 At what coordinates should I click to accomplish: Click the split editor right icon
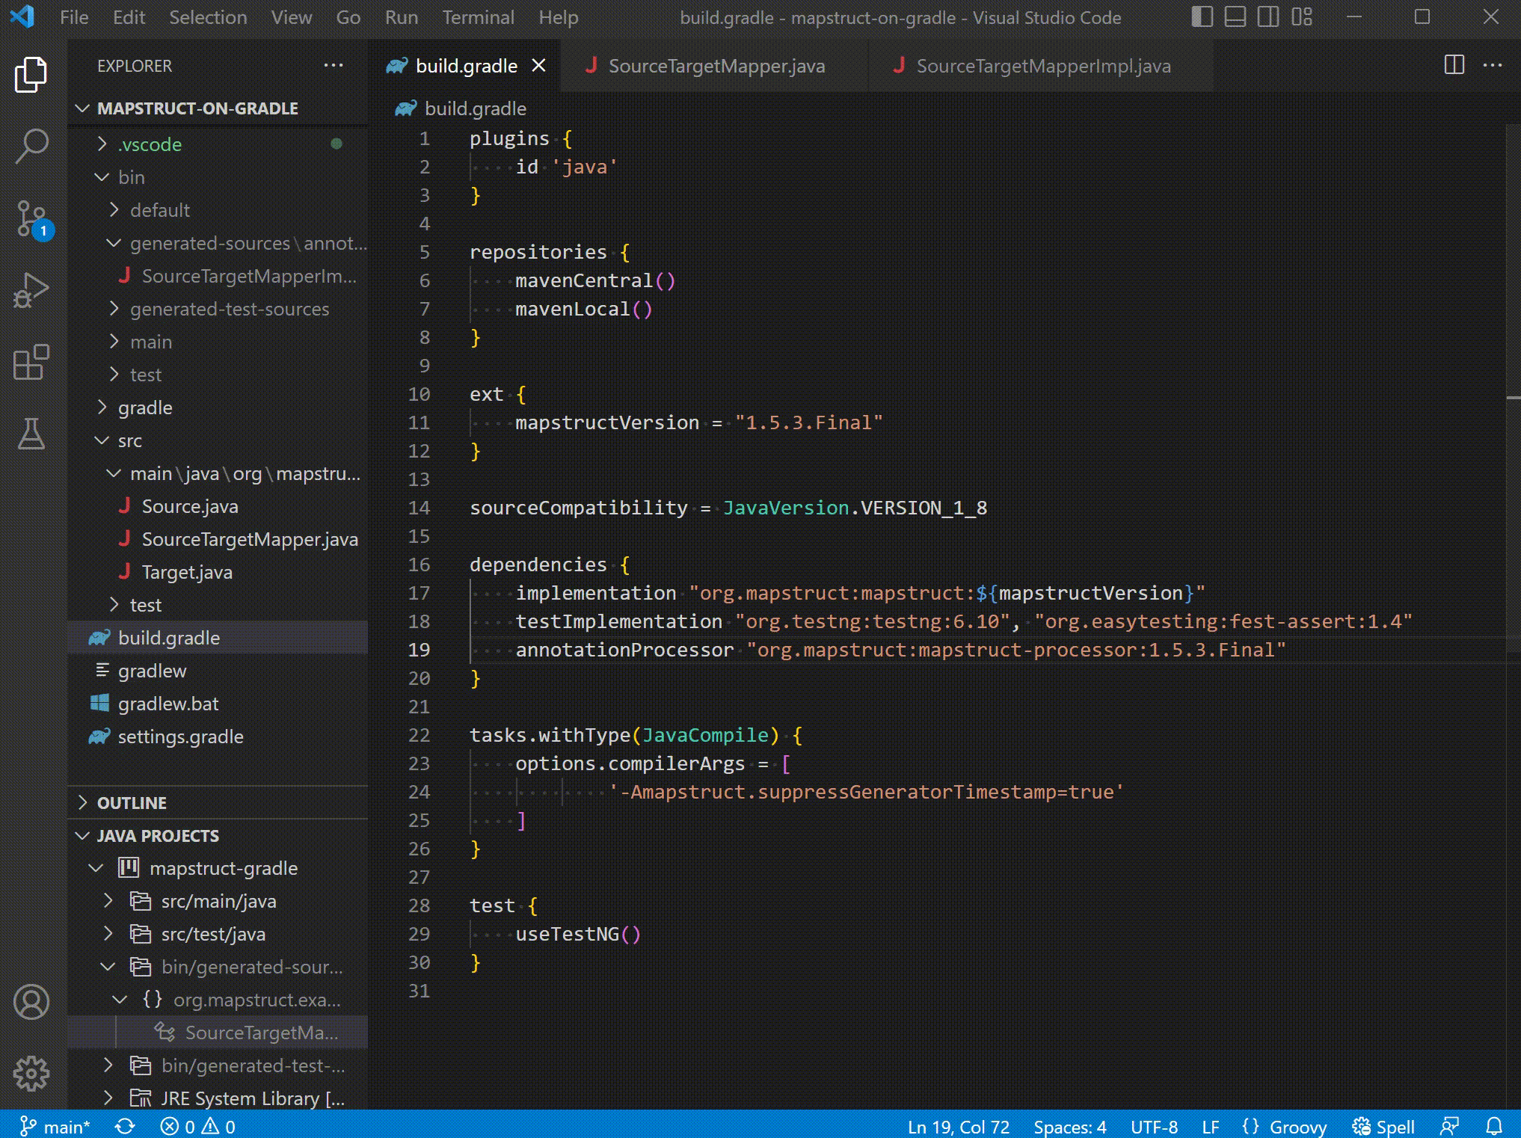pyautogui.click(x=1454, y=66)
